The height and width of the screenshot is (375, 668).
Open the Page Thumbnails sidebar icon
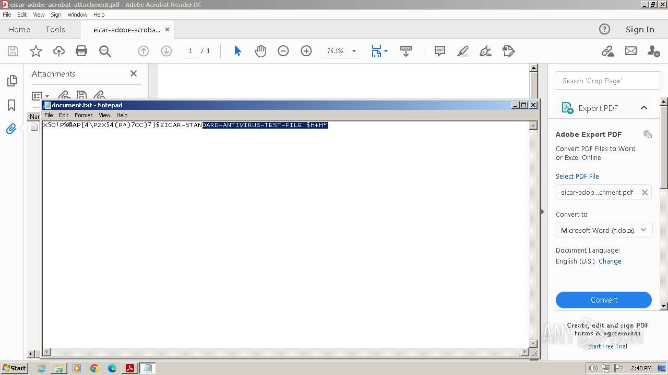pyautogui.click(x=11, y=81)
